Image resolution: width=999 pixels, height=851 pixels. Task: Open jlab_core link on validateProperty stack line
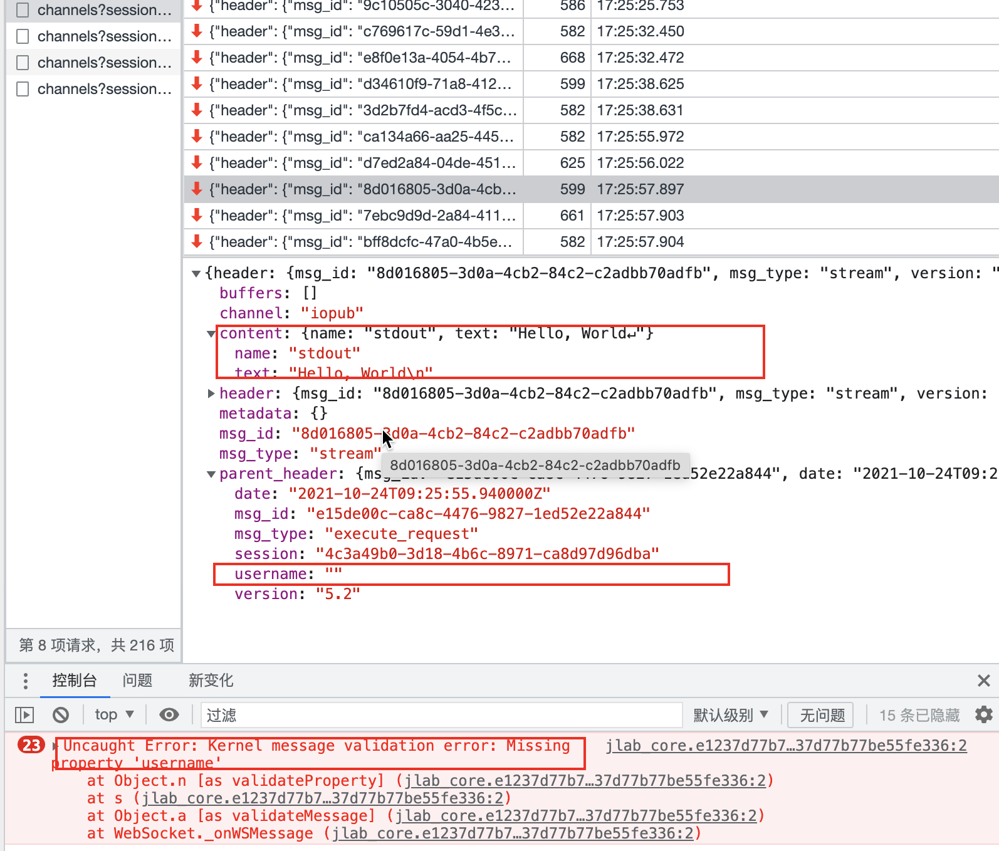585,781
